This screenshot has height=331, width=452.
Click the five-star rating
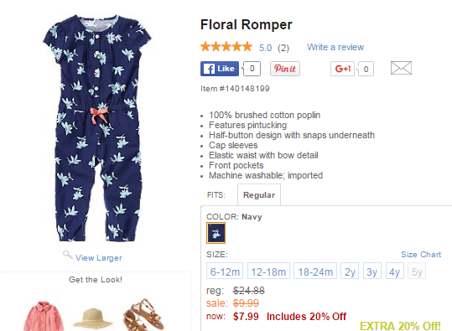point(226,47)
